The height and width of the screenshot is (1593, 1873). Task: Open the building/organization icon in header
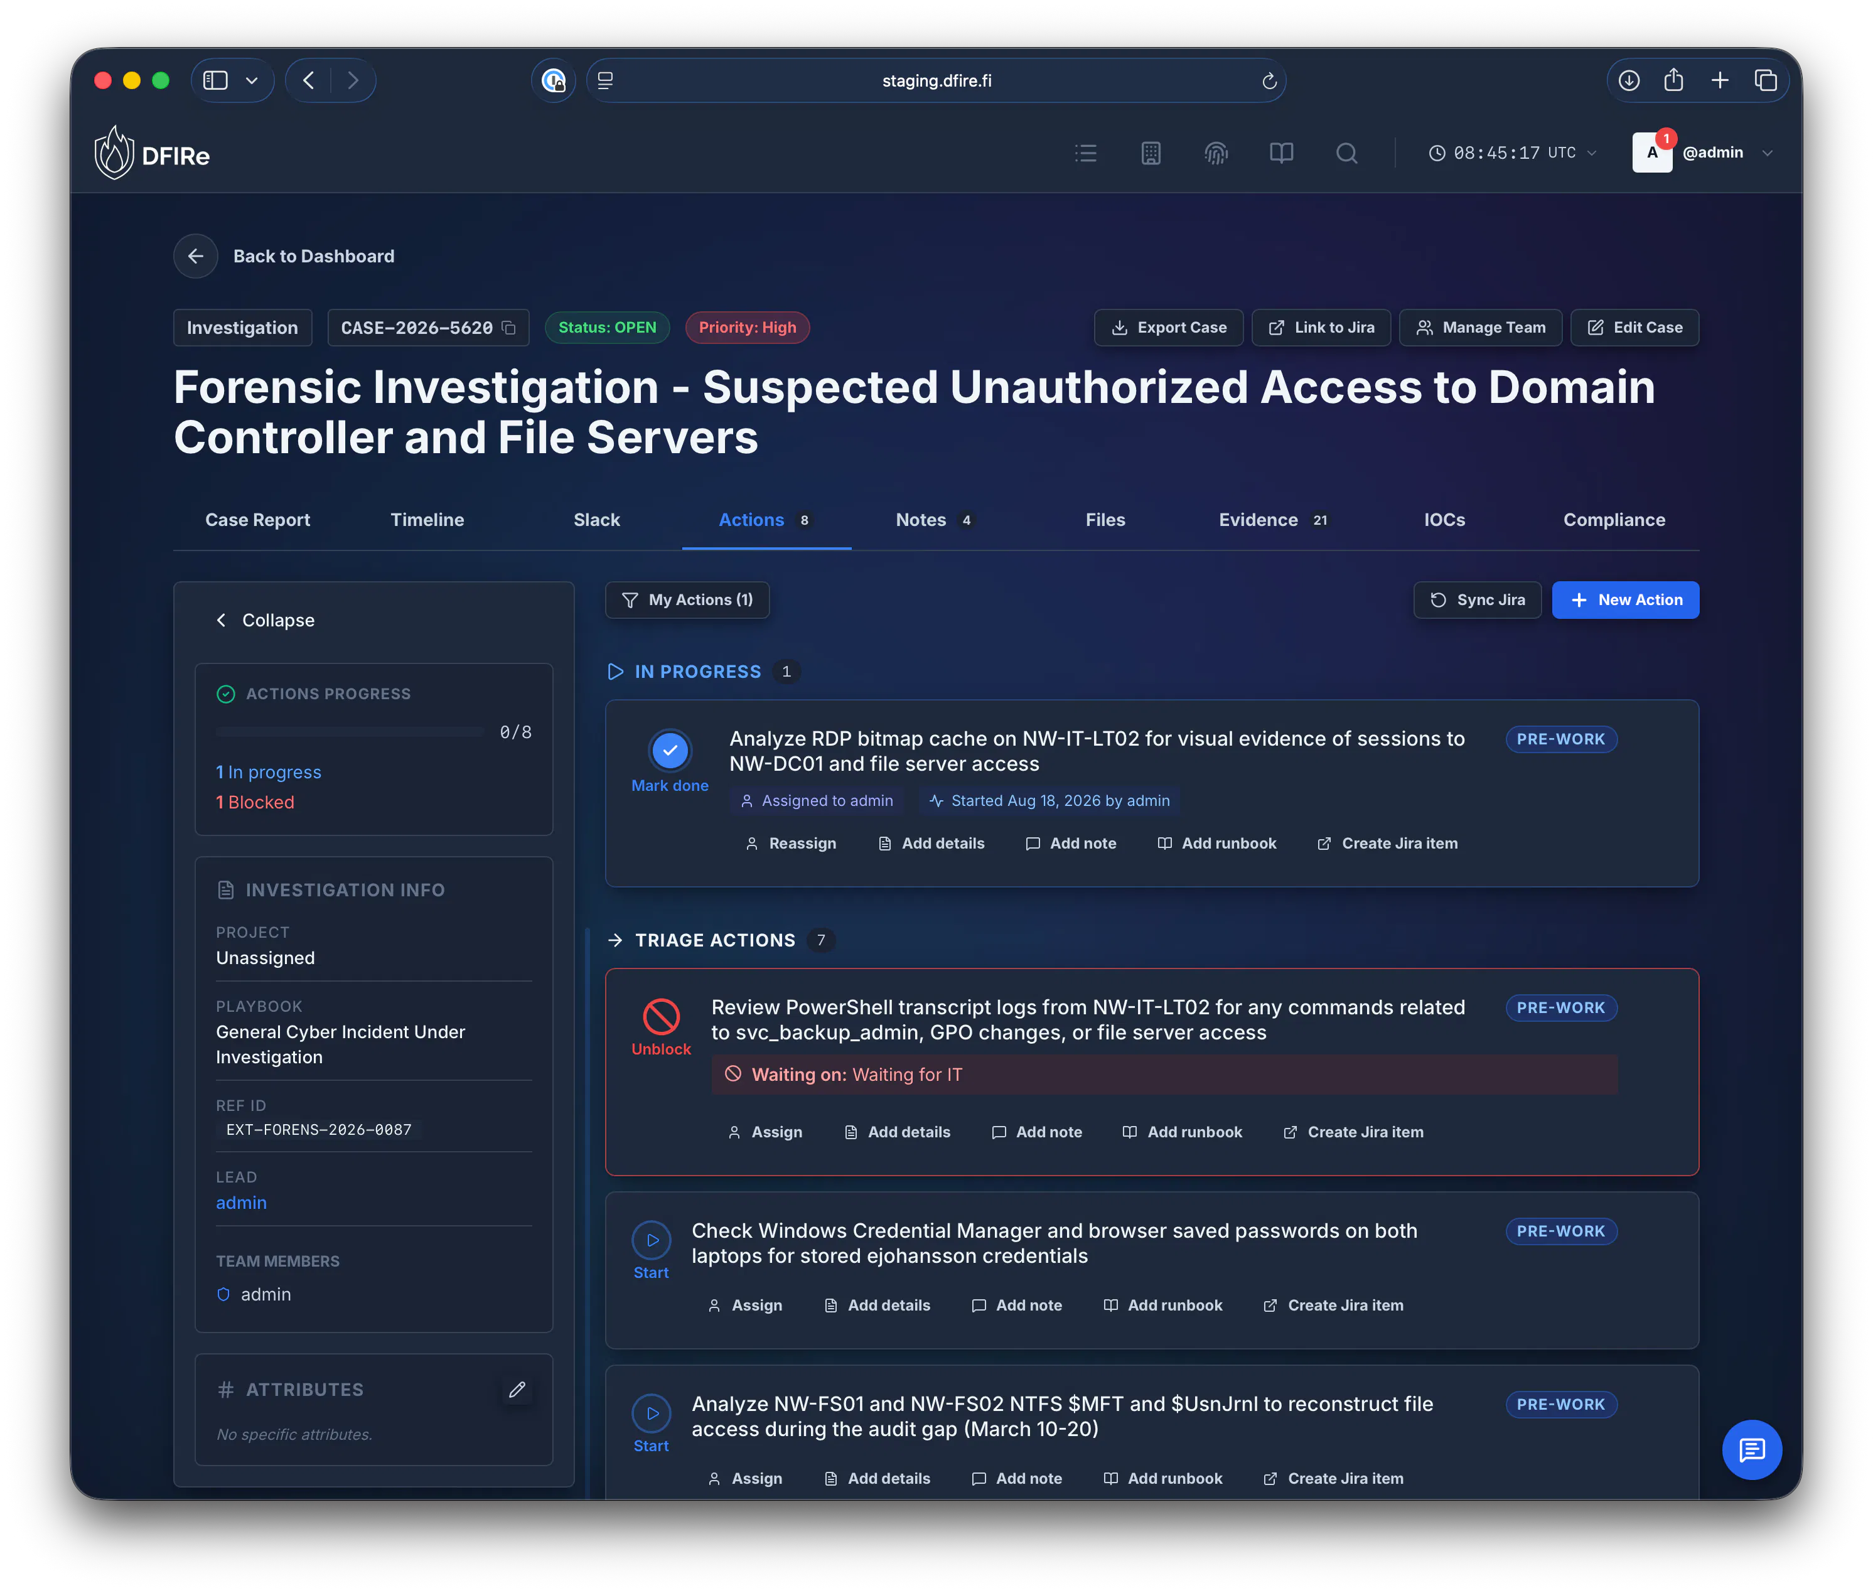tap(1151, 153)
